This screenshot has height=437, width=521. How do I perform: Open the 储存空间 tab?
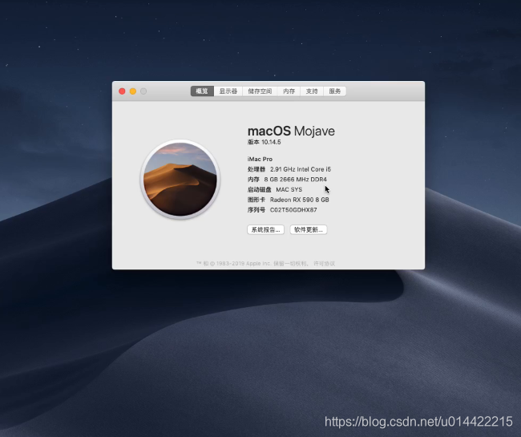[x=260, y=91]
